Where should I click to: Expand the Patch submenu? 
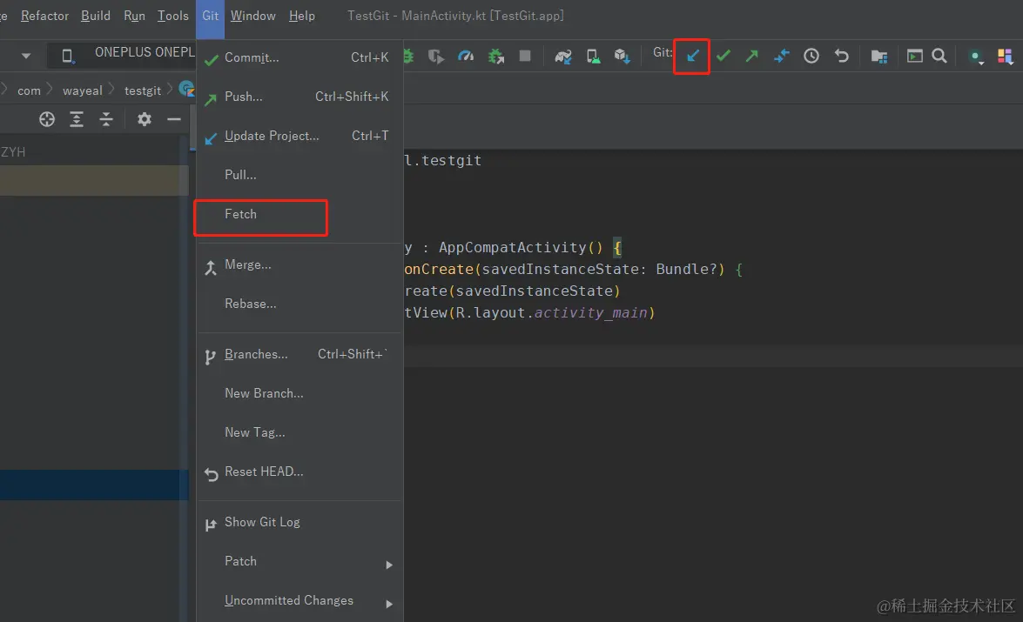pos(299,561)
